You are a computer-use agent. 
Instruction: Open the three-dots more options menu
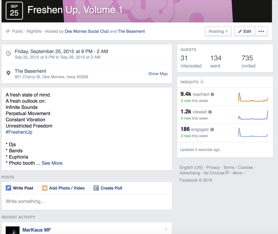[x=261, y=31]
